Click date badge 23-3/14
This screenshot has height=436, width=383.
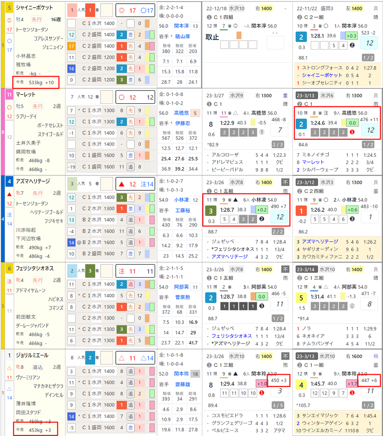click(305, 270)
